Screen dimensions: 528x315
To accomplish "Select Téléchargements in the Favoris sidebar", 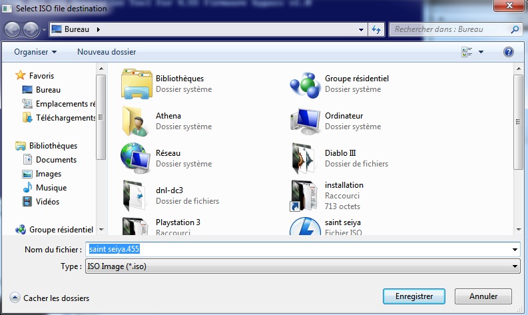I will (65, 118).
